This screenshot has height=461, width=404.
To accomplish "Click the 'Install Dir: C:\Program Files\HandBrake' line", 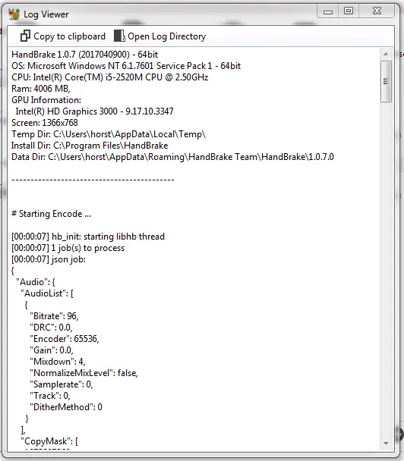I will click(x=90, y=146).
